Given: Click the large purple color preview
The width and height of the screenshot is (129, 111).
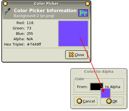Looking at the screenshot, I should coord(73,34).
